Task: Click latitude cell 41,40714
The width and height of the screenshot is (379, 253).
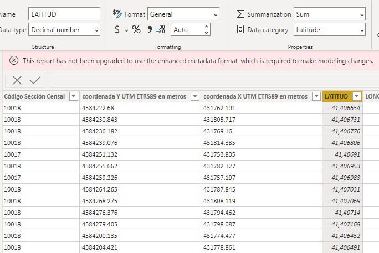Action: point(342,212)
